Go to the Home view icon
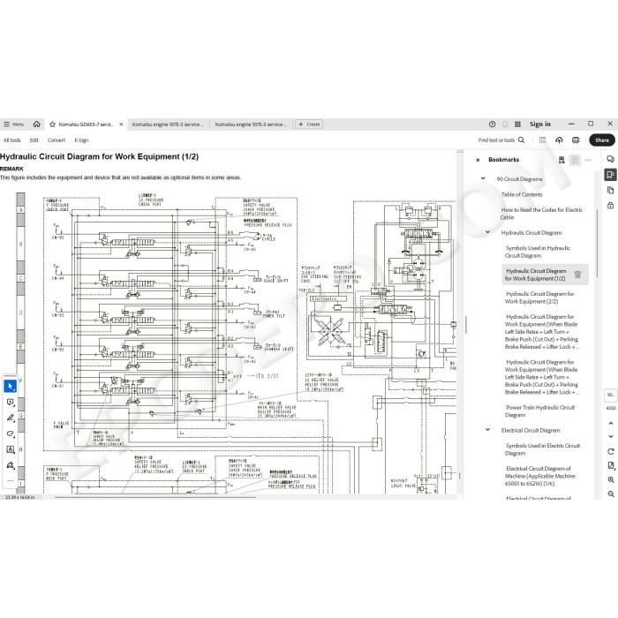 pyautogui.click(x=37, y=124)
